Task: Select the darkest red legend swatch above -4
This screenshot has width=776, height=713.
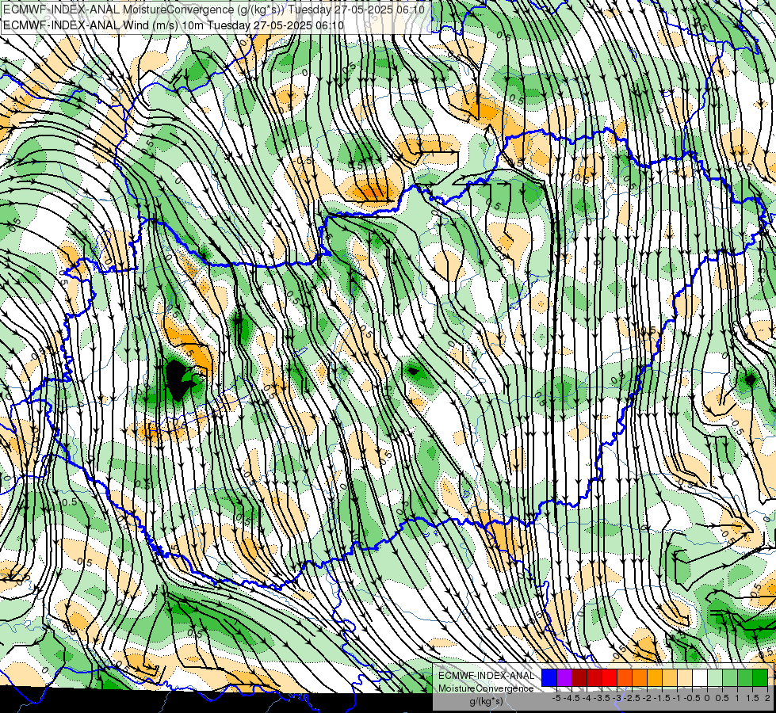Action: [579, 678]
